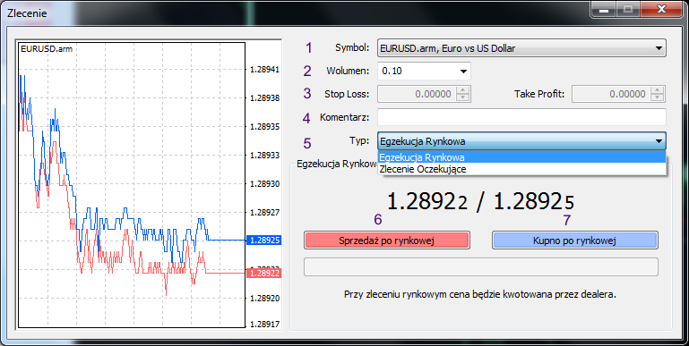Decrease Stop Loss with down arrow
Screen dimensions: 689x346
click(x=462, y=97)
